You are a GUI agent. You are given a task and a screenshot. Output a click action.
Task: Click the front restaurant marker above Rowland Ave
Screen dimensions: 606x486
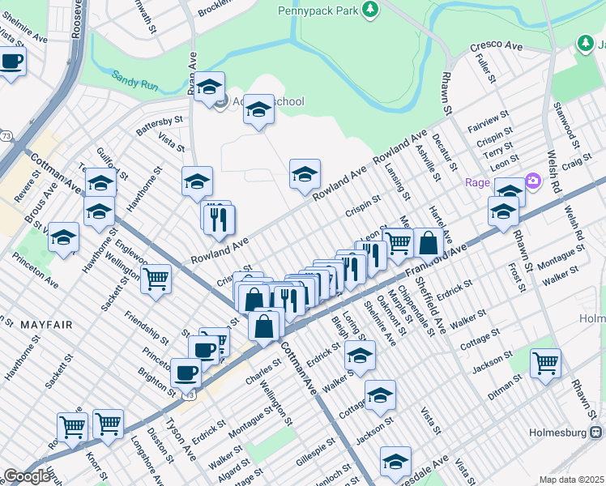coord(219,221)
